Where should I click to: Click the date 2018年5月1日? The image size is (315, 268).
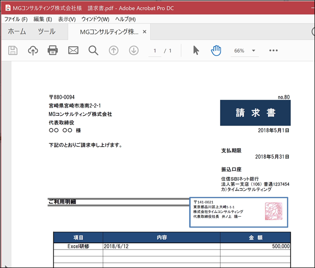click(273, 130)
